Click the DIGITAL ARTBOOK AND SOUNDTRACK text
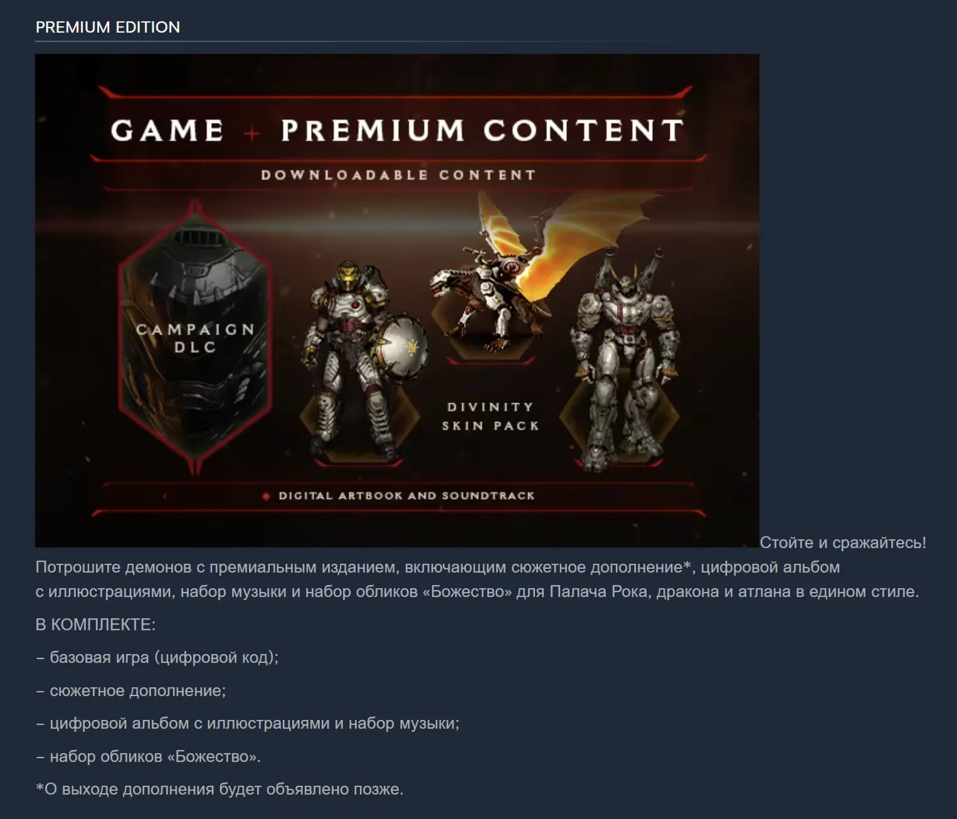 click(406, 496)
